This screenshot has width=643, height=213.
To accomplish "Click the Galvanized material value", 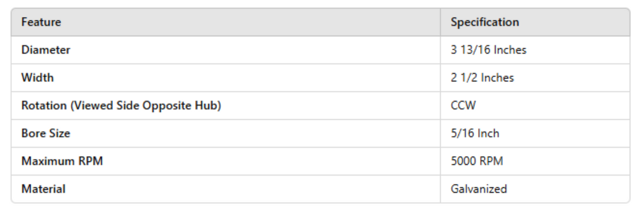I will [479, 189].
